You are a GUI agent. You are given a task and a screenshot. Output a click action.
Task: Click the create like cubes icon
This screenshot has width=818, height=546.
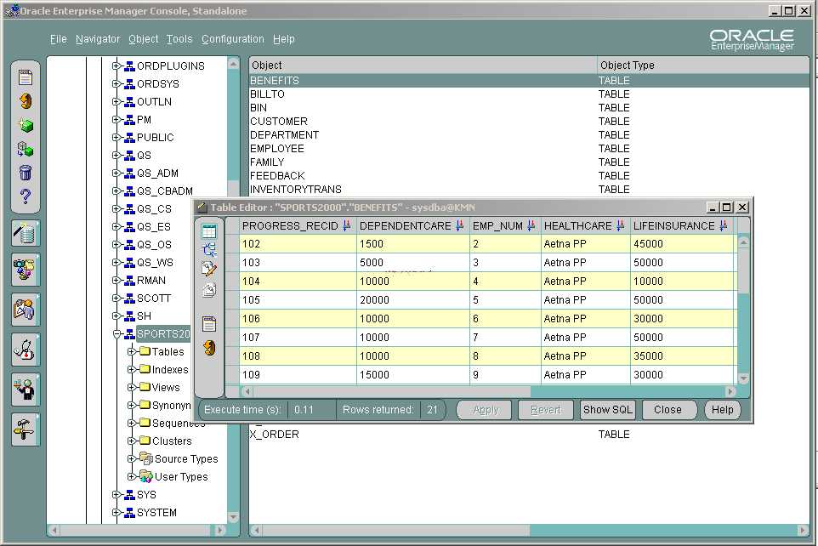(25, 150)
